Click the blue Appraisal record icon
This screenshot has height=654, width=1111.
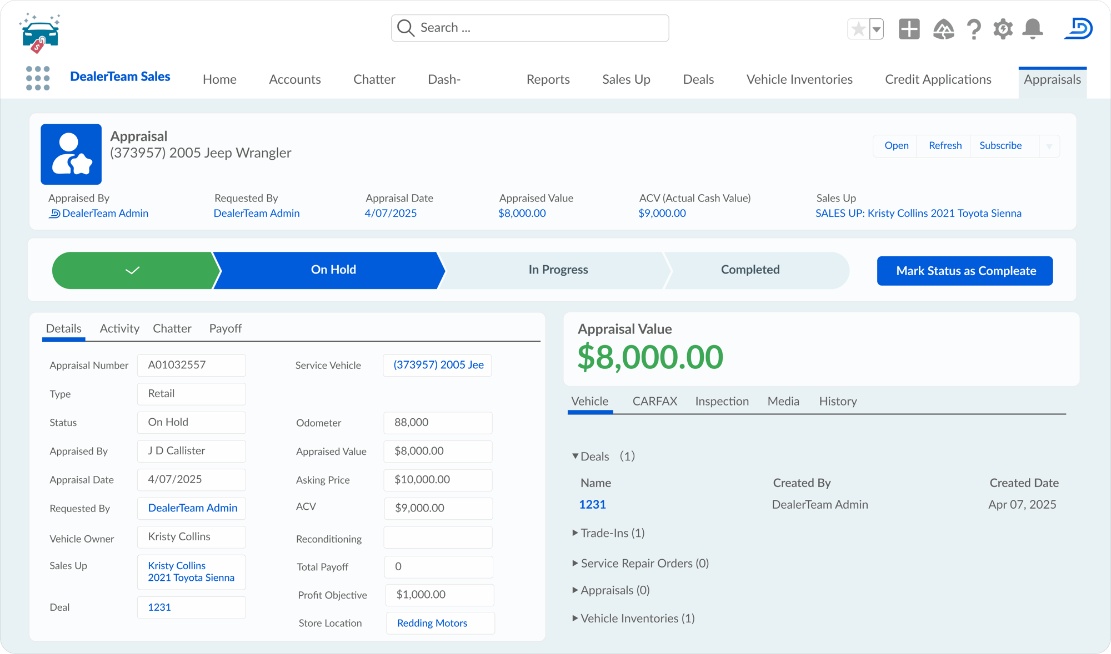point(71,154)
